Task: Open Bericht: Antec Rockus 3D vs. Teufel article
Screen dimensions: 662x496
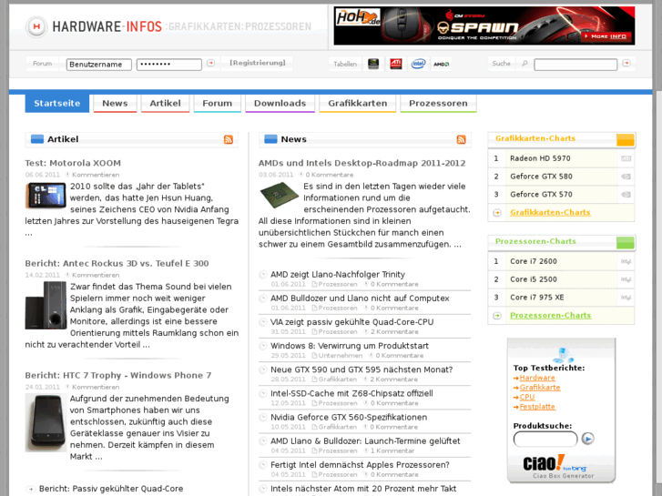Action: 117,263
